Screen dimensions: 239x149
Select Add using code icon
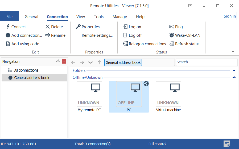(8, 44)
